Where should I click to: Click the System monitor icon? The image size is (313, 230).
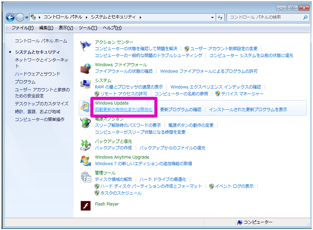85,84
